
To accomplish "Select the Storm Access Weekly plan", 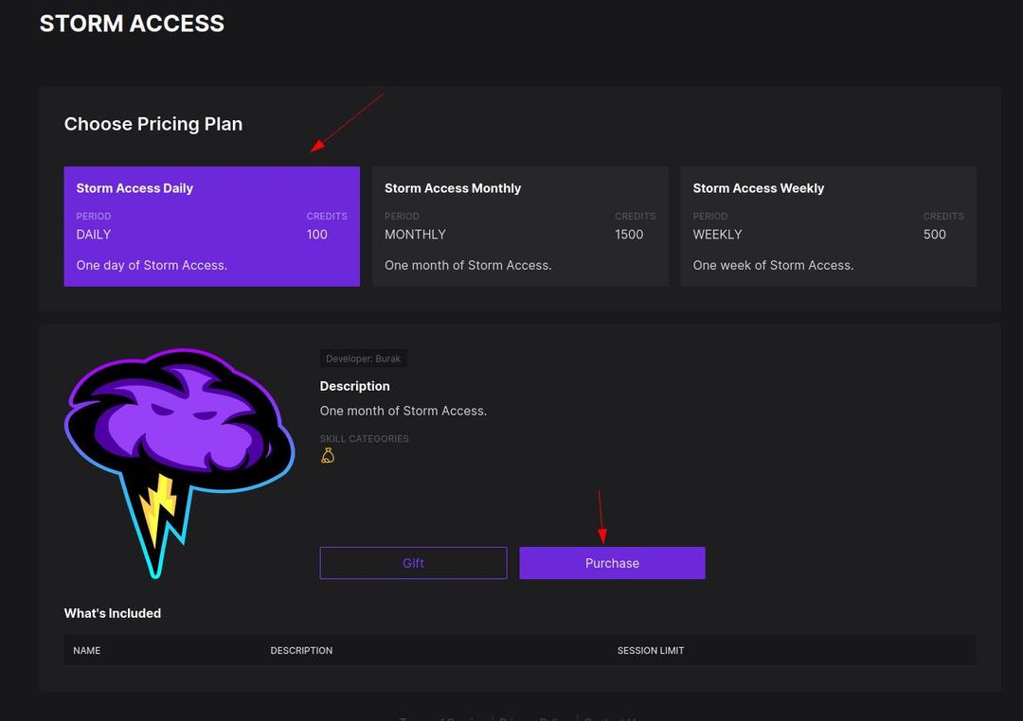I will click(x=828, y=225).
